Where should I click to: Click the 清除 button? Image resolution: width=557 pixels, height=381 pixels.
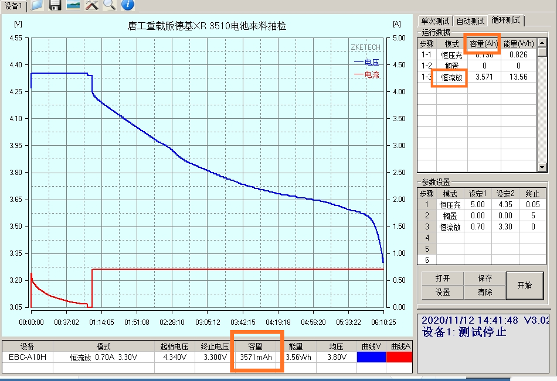point(484,292)
